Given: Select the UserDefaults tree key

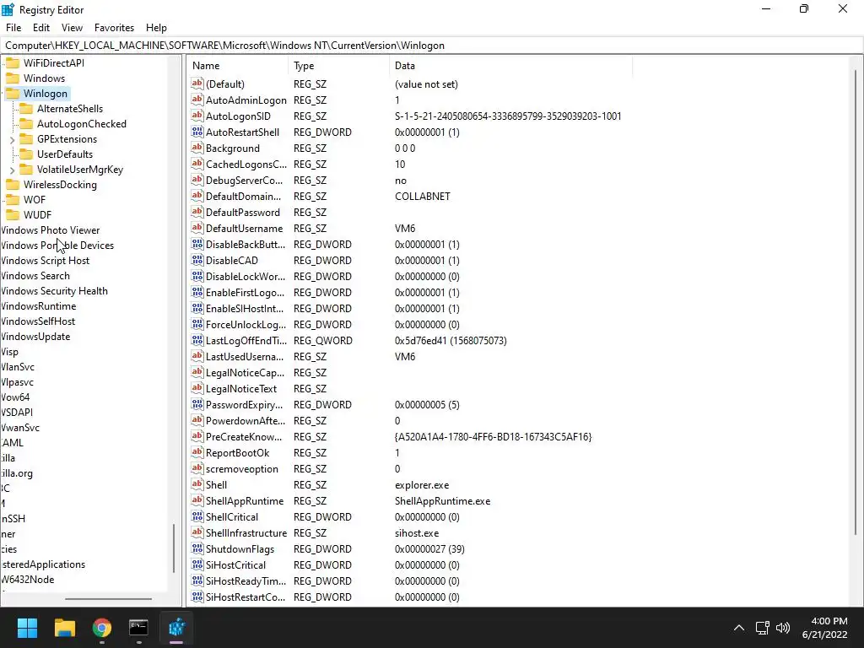Looking at the screenshot, I should tap(65, 154).
